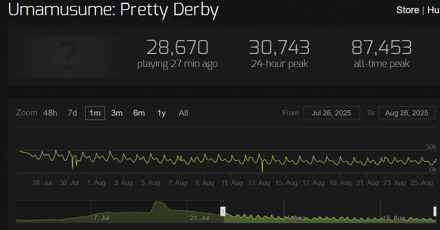
Task: Click the 28,670 current players count
Action: tap(177, 47)
